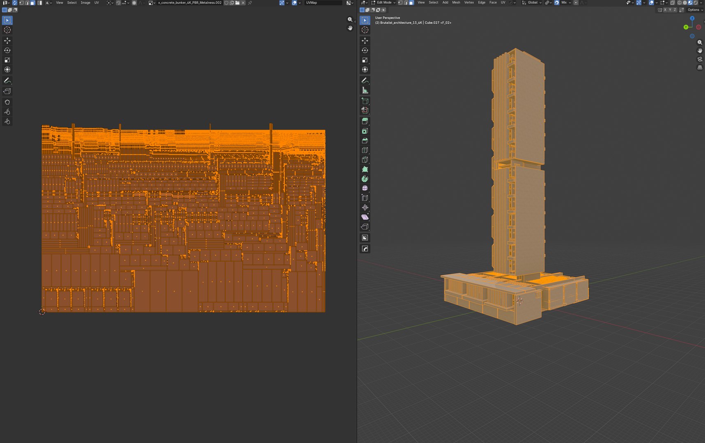Select the Shrink/Fatten tool
Image resolution: width=705 pixels, height=443 pixels.
click(x=365, y=208)
